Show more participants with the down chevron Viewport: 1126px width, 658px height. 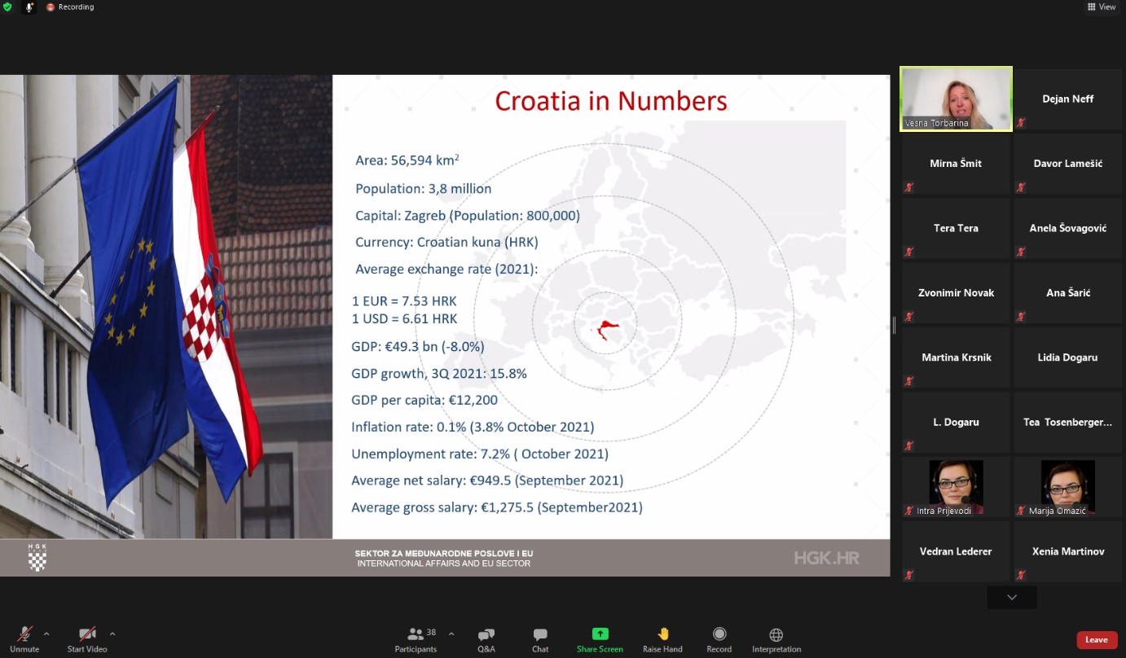pyautogui.click(x=1012, y=598)
